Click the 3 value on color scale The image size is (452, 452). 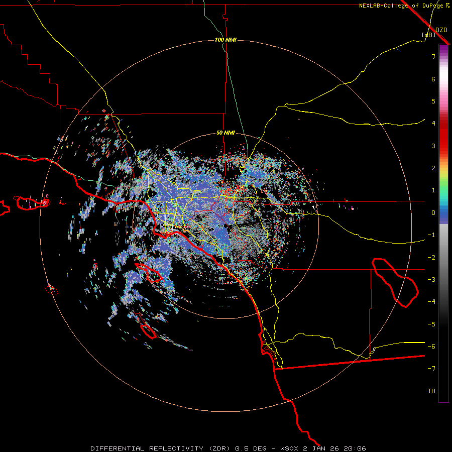point(433,146)
